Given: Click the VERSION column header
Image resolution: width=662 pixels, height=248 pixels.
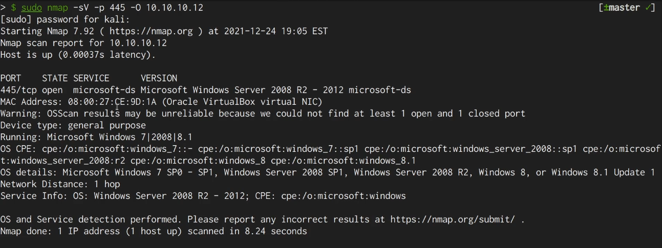Looking at the screenshot, I should pos(159,78).
